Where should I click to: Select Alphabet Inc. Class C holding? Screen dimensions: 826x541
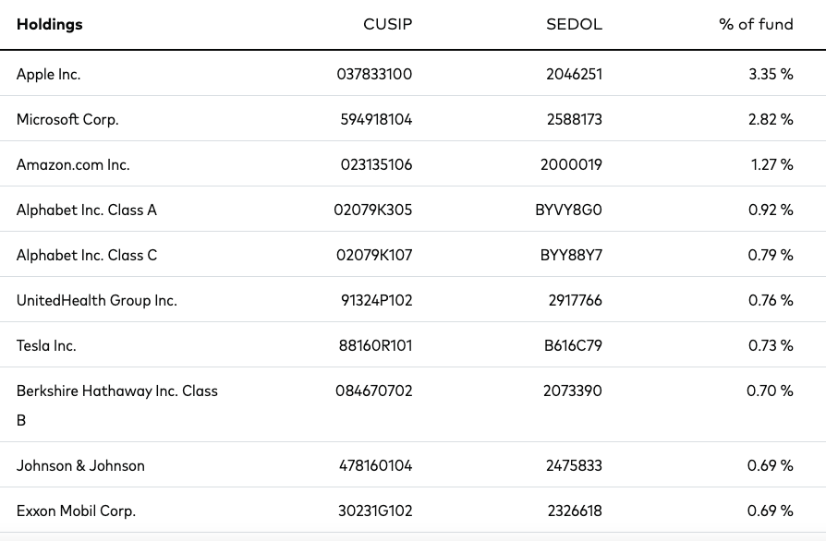pos(87,255)
